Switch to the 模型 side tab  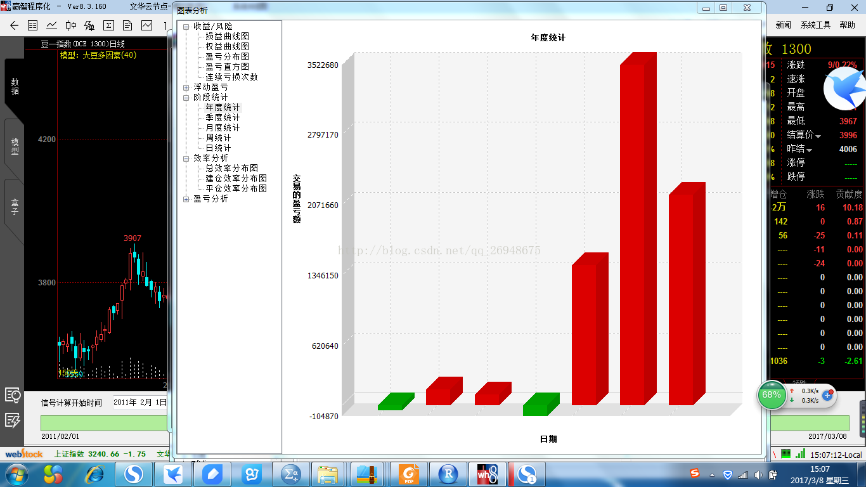click(15, 147)
